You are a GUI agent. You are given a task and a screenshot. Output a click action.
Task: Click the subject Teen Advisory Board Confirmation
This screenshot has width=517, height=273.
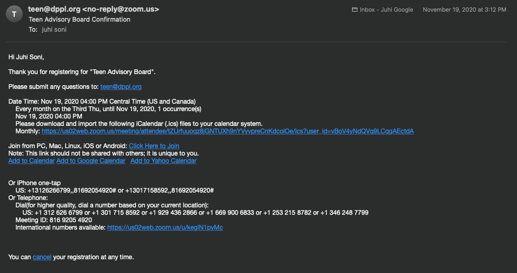point(79,20)
